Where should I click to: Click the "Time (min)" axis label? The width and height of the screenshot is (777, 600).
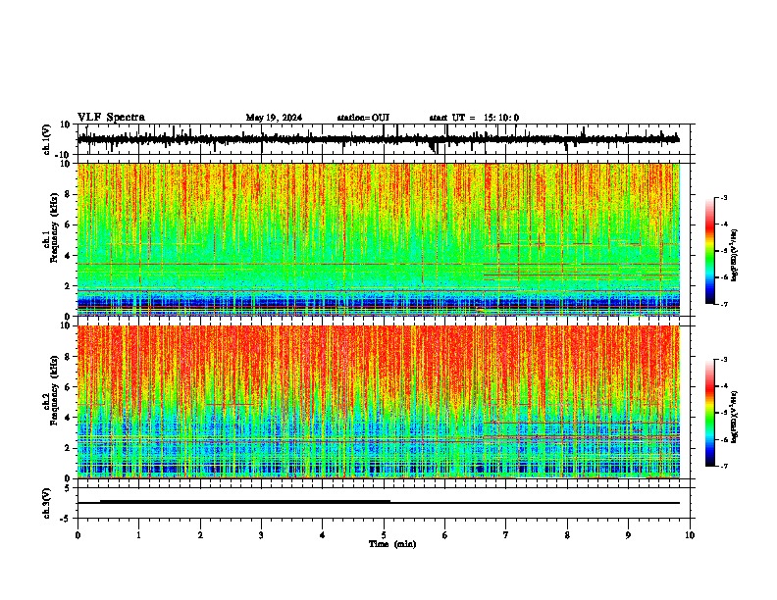click(392, 544)
